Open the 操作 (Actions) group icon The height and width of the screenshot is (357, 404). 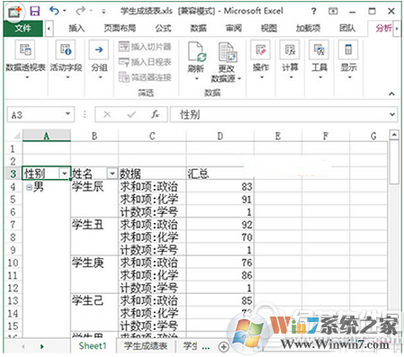pos(260,49)
